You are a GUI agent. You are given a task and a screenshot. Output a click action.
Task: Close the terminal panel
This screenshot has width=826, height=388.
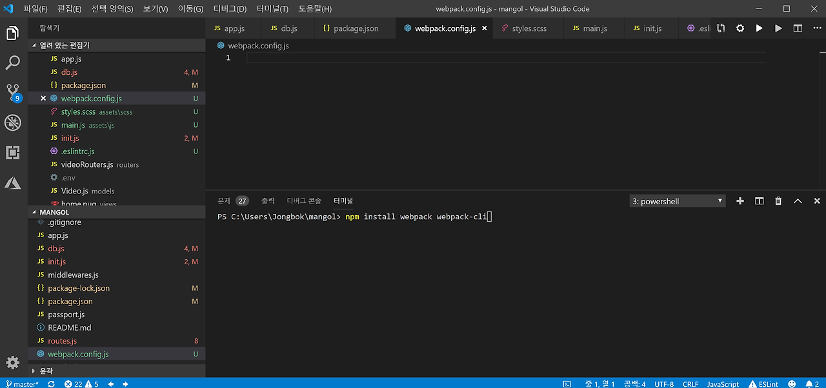tap(817, 201)
